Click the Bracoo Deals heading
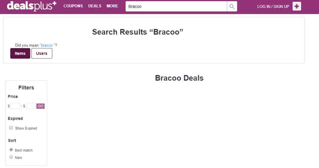Image resolution: width=319 pixels, height=168 pixels. (179, 78)
